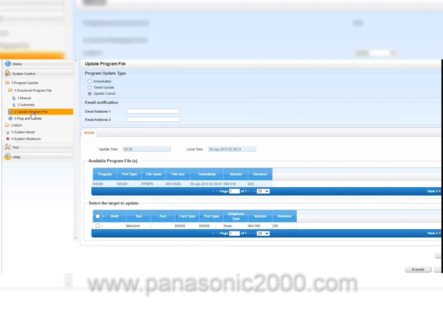Click the Tool wrench icon in sidebar
This screenshot has height=332, width=443.
(8, 147)
